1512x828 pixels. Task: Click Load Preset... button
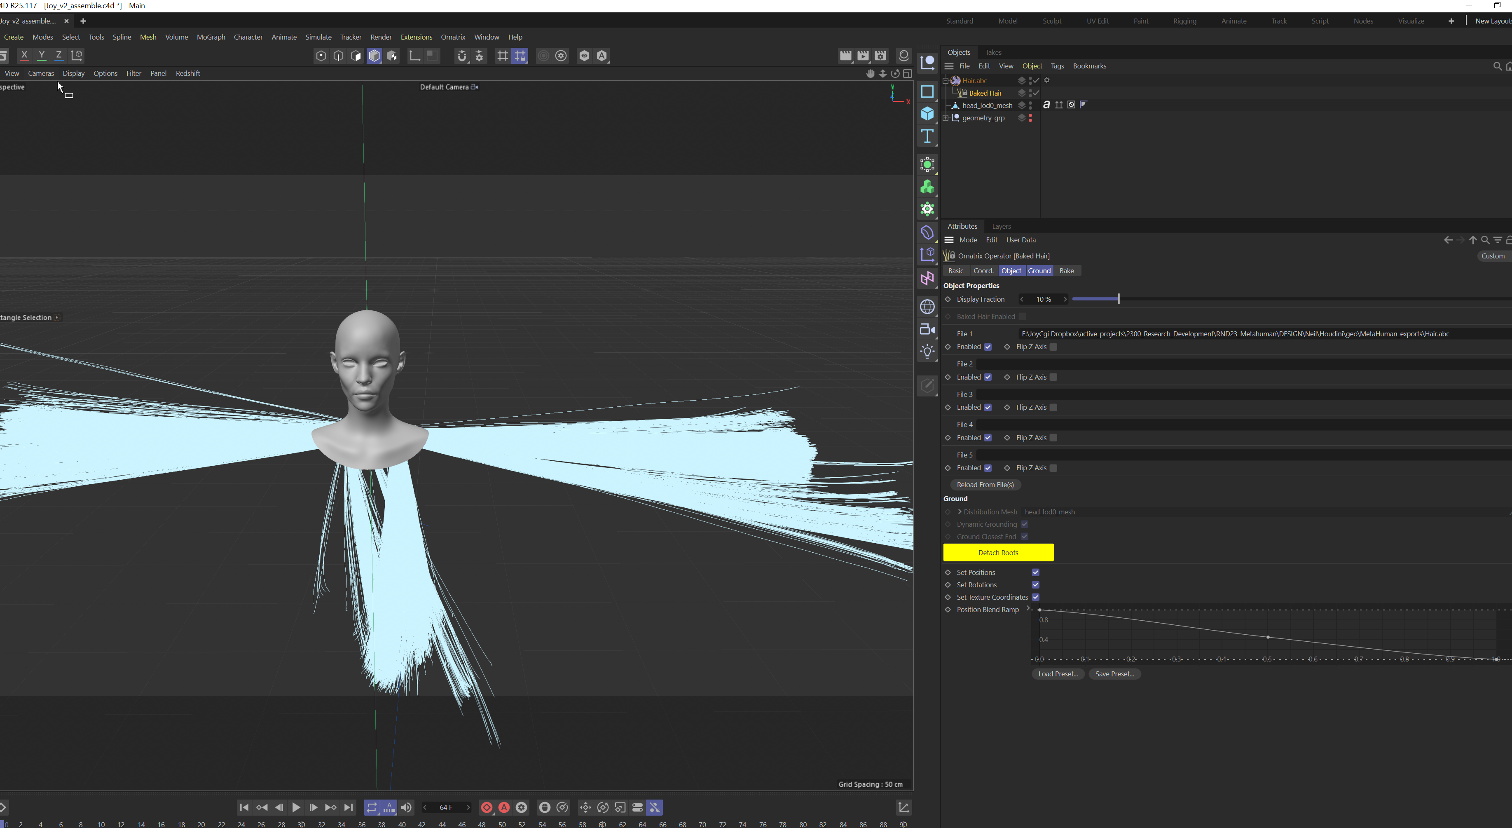(1058, 674)
